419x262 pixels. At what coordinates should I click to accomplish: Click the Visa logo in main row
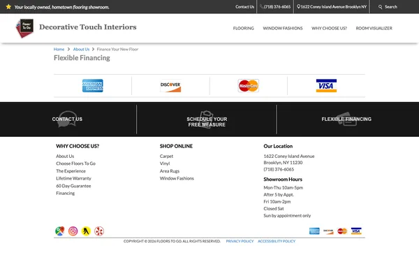[326, 85]
